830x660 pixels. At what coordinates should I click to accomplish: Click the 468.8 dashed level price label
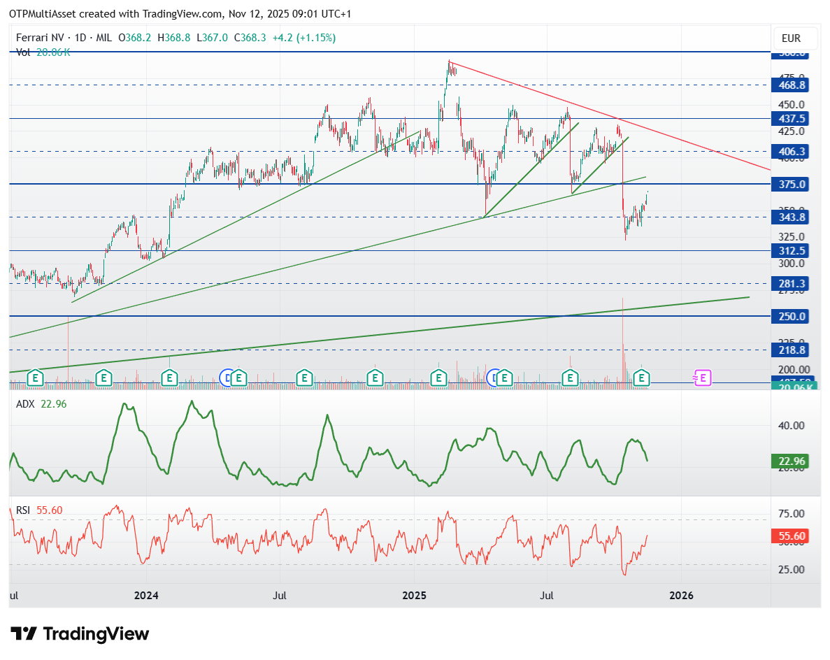click(792, 85)
